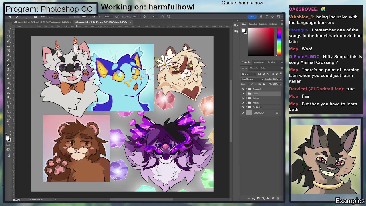
Task: Switch to the Gradients tab
Action: pos(263,24)
